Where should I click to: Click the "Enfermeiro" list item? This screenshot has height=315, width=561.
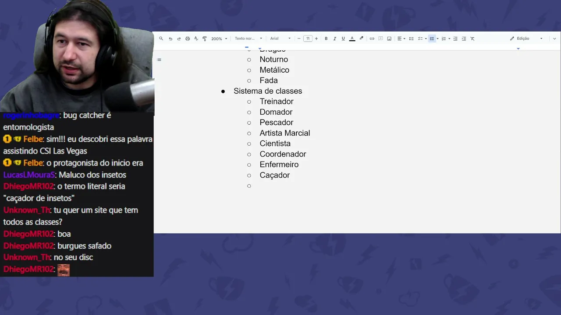pyautogui.click(x=279, y=164)
